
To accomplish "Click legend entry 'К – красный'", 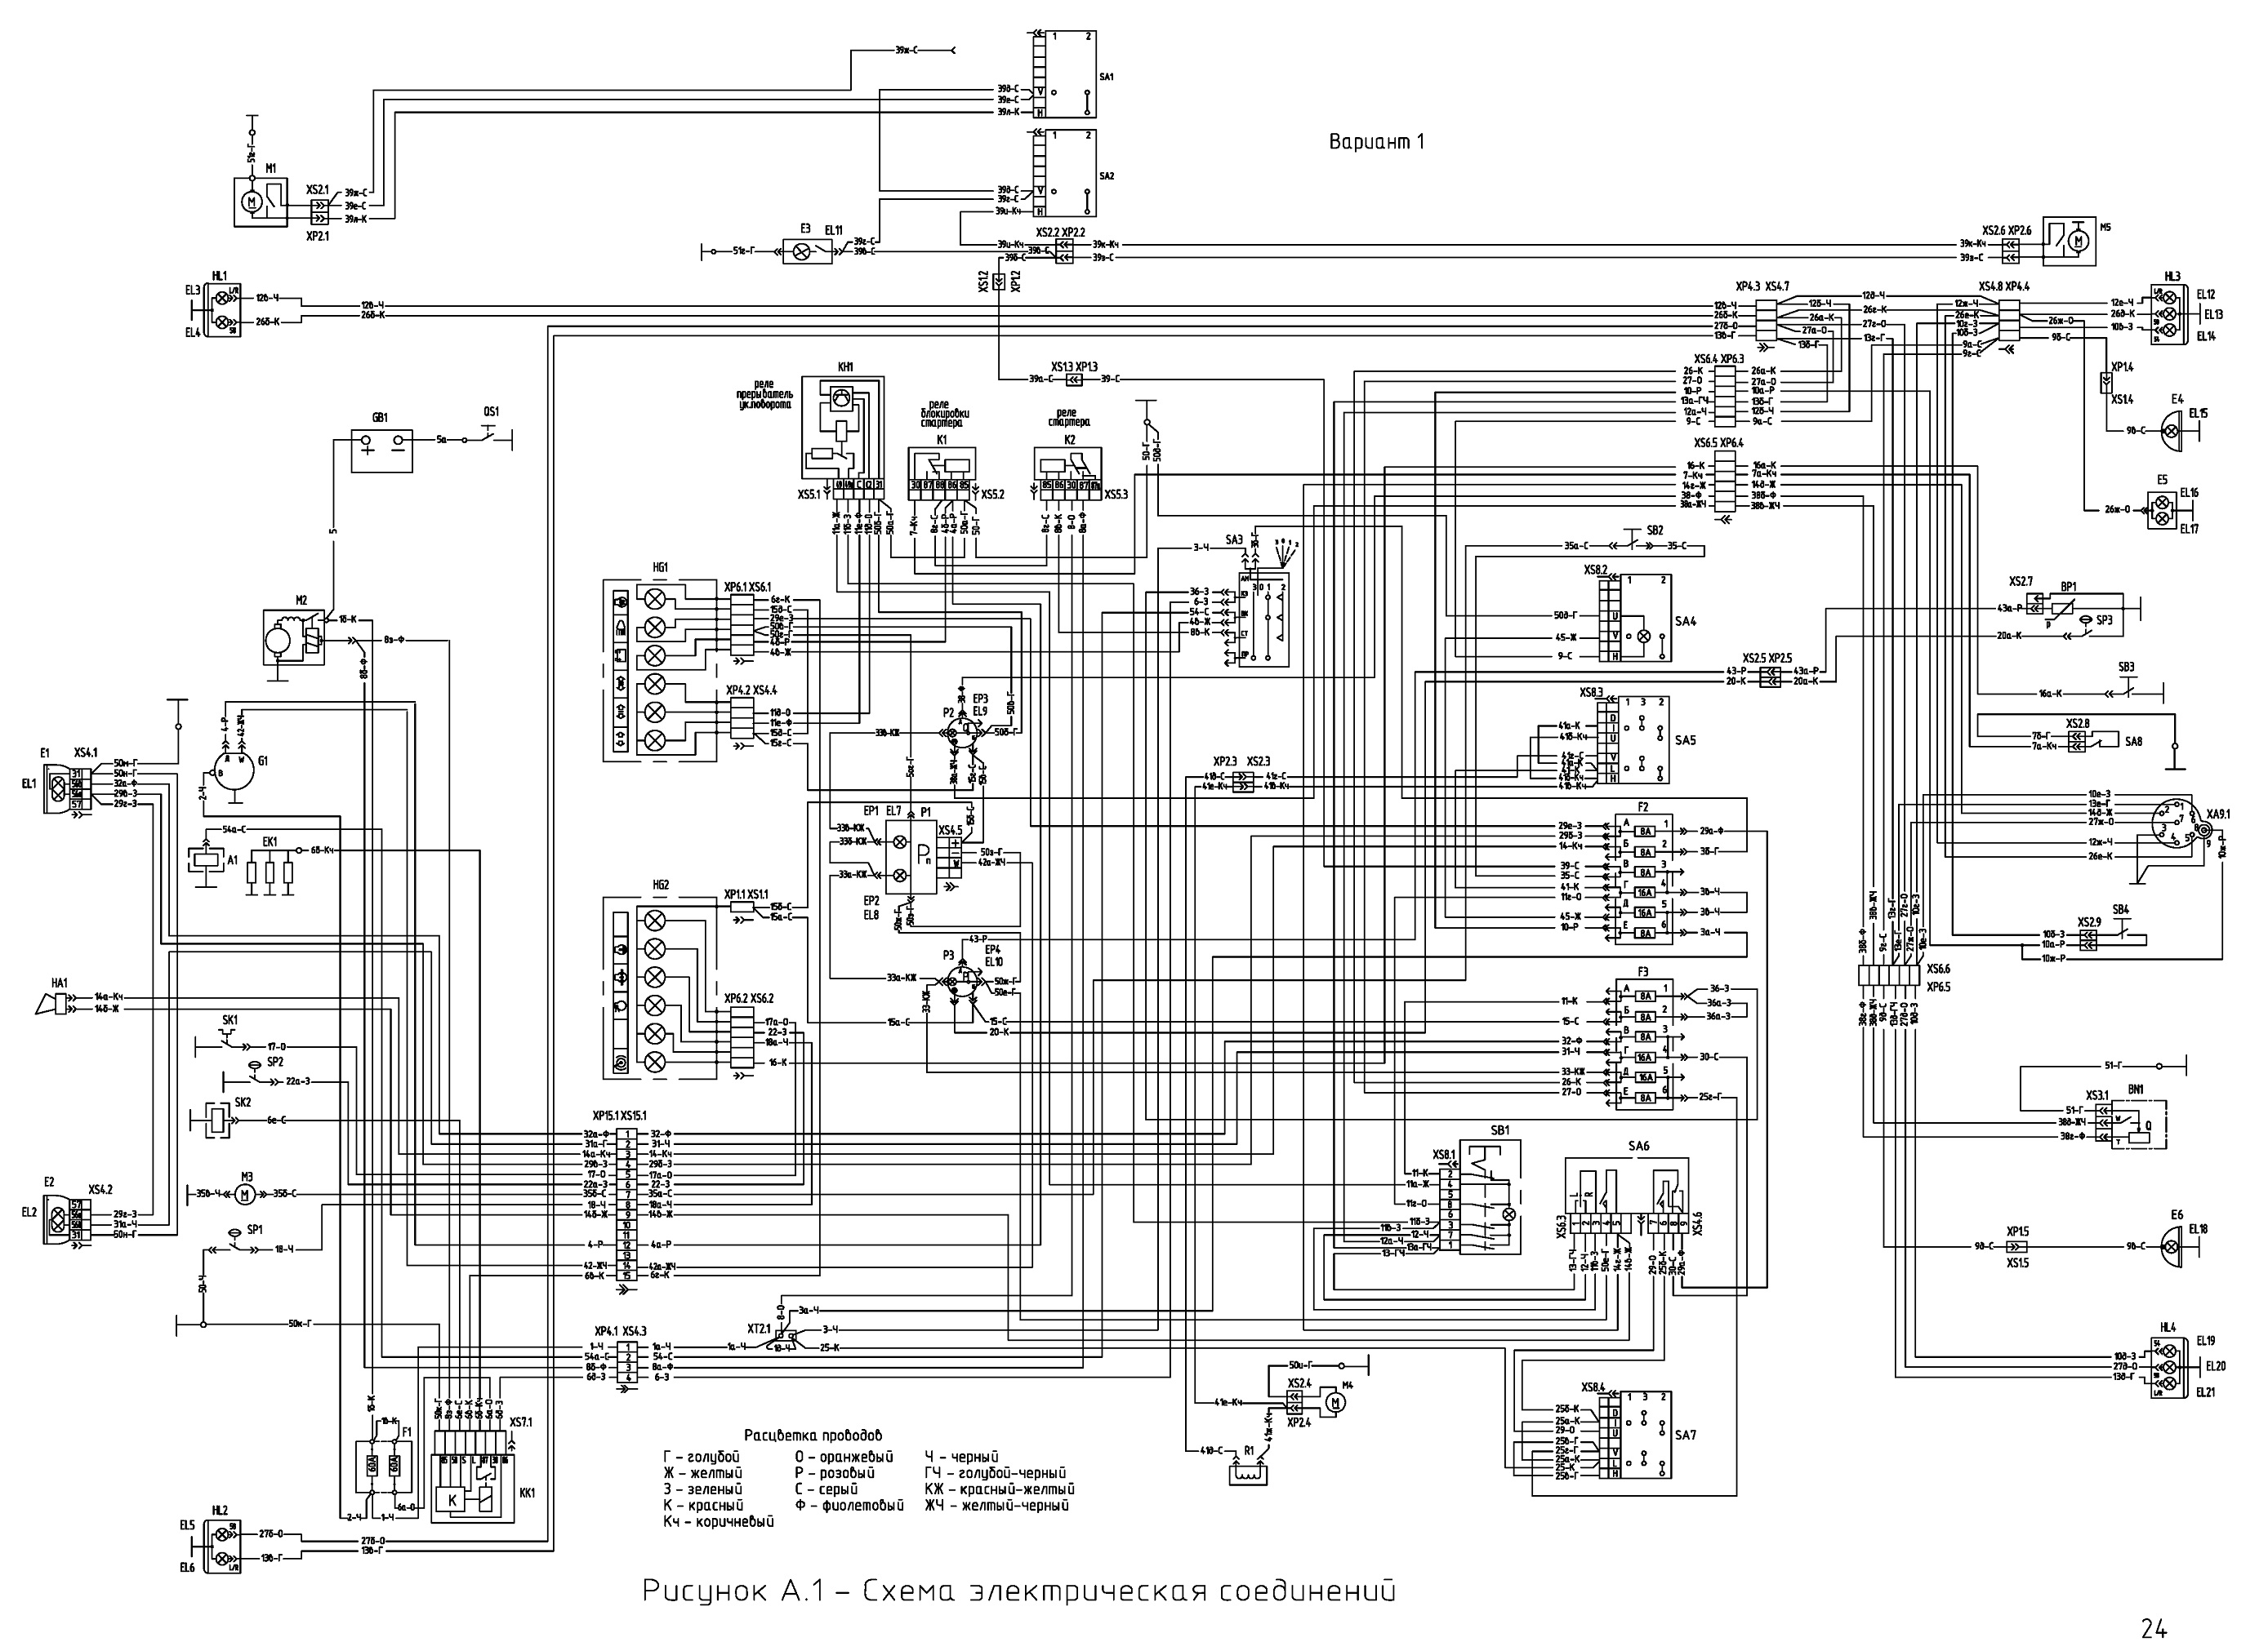I will [703, 1505].
